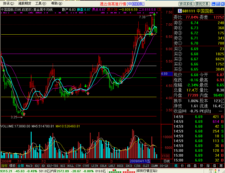Click the 日线 period label
Image resolution: width=225 pixels, height=173 pixels.
coord(167,161)
